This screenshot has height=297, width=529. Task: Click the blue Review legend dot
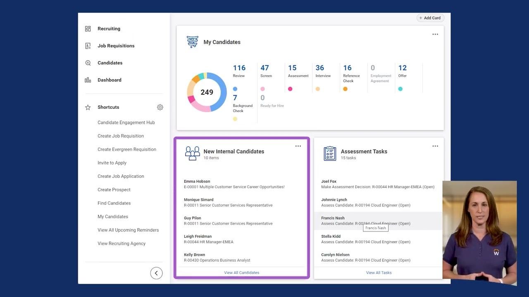click(235, 89)
